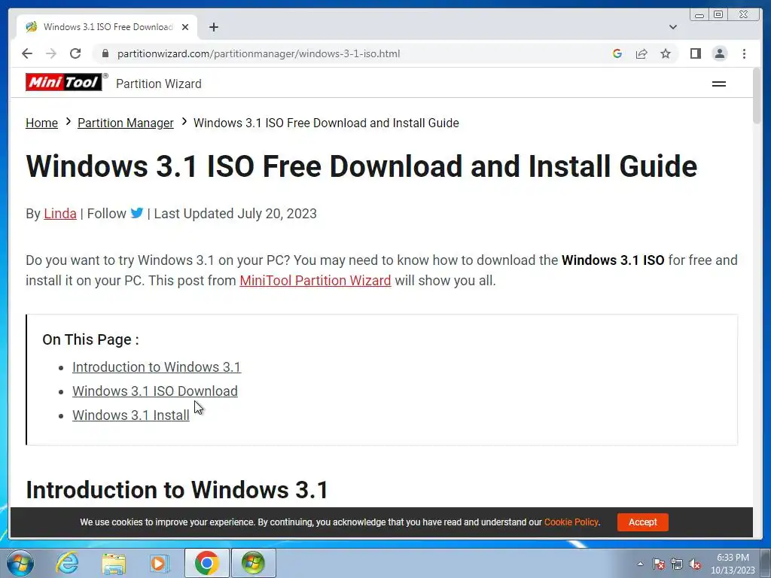This screenshot has height=578, width=771.
Task: Open the Windows Start orb
Action: pos(20,563)
